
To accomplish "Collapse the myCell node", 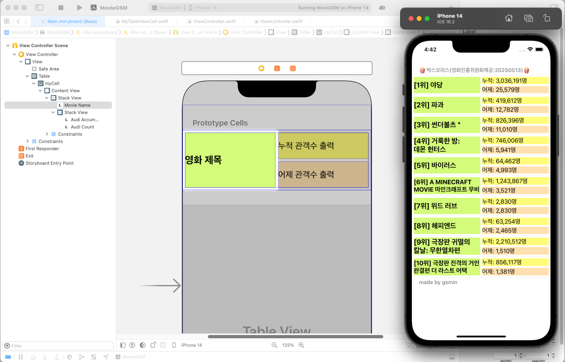I will coord(34,83).
